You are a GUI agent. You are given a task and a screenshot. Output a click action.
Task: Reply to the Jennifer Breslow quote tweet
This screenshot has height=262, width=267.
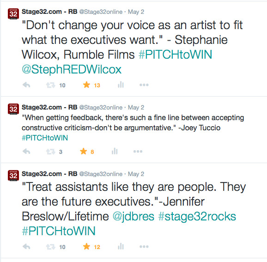(x=26, y=246)
